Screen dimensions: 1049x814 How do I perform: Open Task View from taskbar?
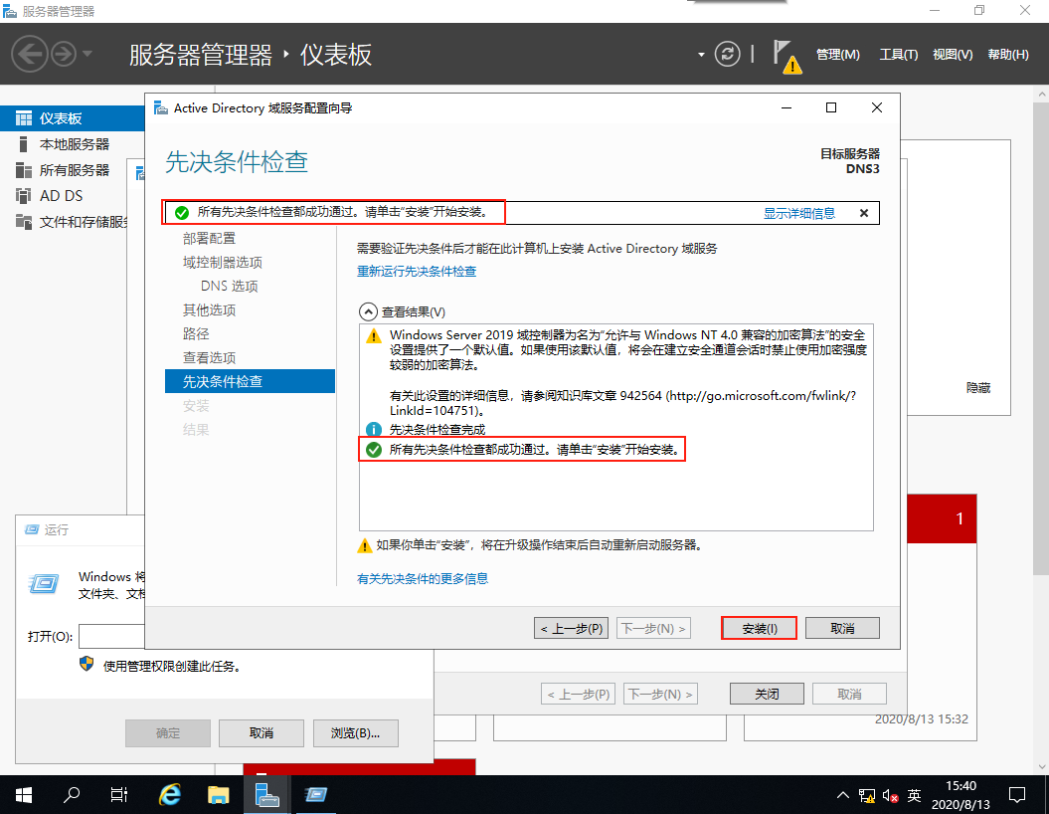[119, 794]
